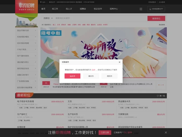
Task: Click hot search keyword 普工
Action: click(x=54, y=25)
